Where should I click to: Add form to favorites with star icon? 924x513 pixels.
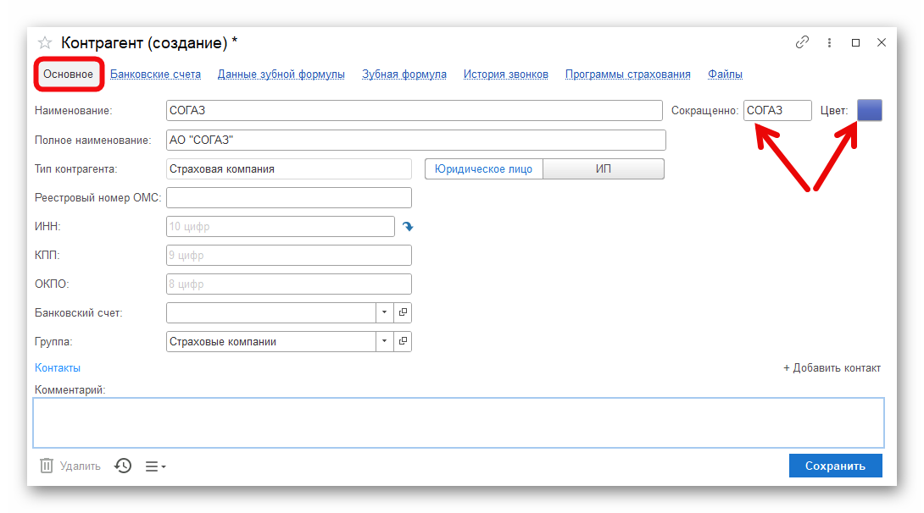pyautogui.click(x=45, y=42)
